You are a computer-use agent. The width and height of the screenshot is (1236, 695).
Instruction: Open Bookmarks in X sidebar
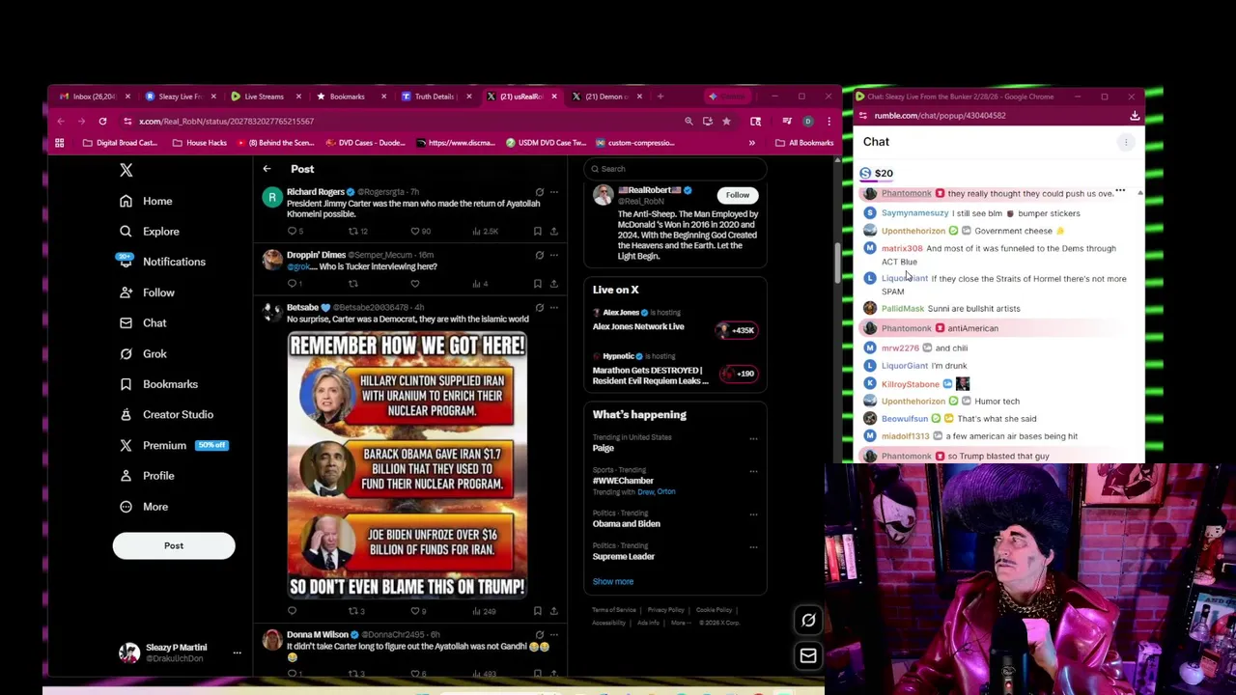click(158, 384)
